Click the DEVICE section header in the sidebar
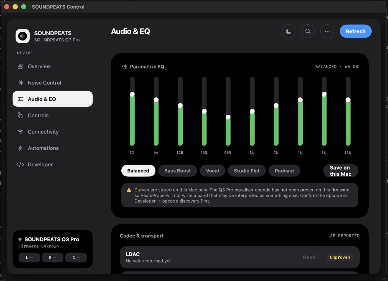Screen dimensions: 388x281 click(25, 53)
